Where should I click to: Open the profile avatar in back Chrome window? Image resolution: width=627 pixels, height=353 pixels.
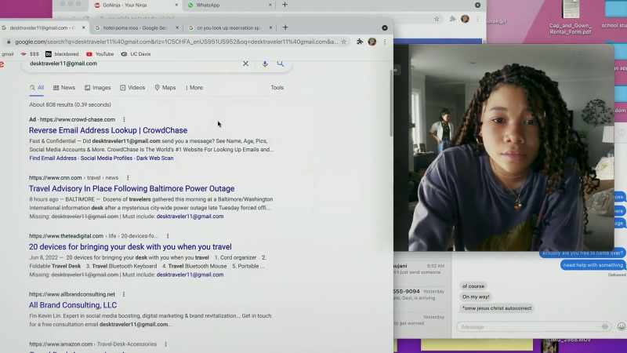pyautogui.click(x=465, y=19)
